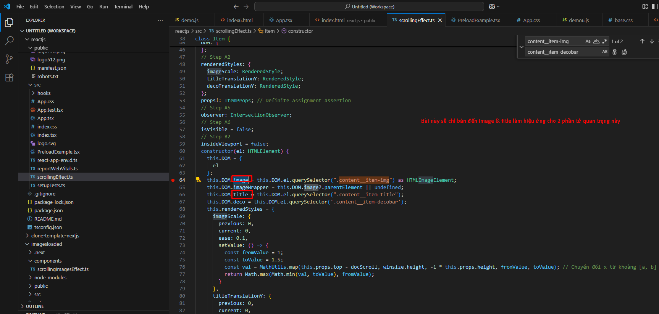Open the Terminal menu

[x=123, y=7]
